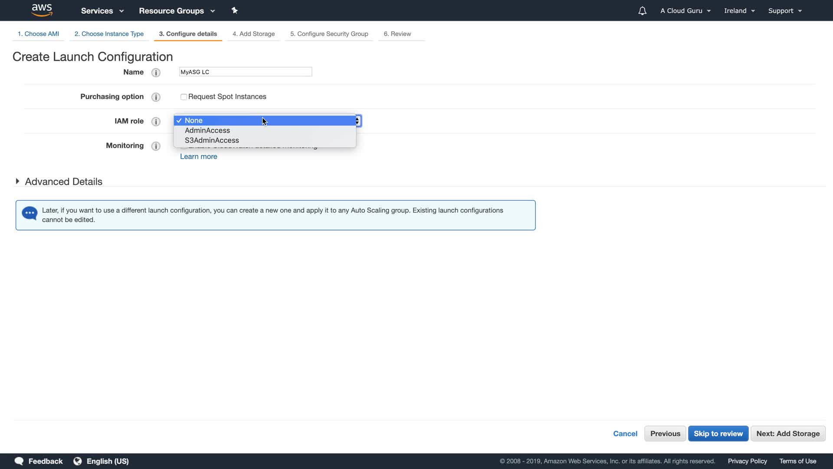Open the Learn more link

coord(198,156)
